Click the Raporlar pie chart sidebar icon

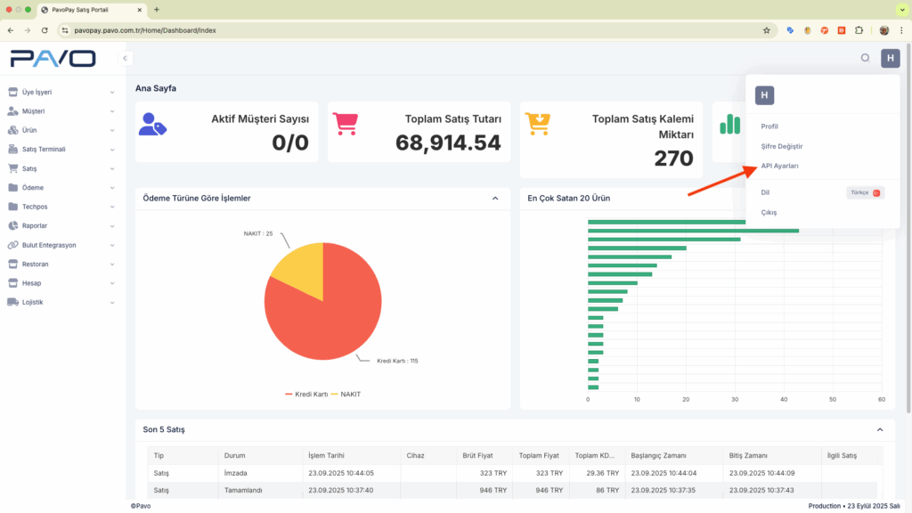click(12, 226)
